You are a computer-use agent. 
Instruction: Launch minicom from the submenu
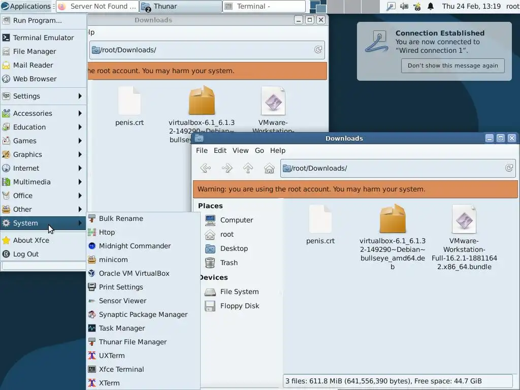point(143,259)
